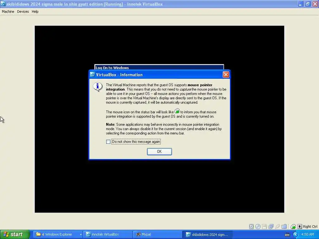Click the USB devices status icon
Image resolution: width=319 pixels, height=239 pixels.
[277, 227]
